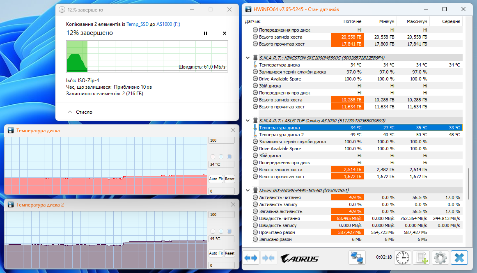Click graph icon in Температура диска window title
The height and width of the screenshot is (273, 477).
[11, 130]
